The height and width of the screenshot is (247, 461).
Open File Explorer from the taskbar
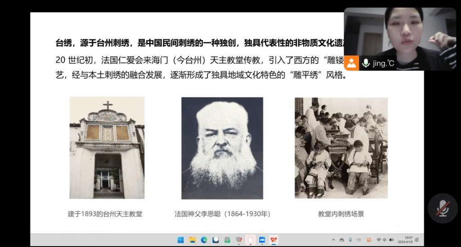pos(192,240)
